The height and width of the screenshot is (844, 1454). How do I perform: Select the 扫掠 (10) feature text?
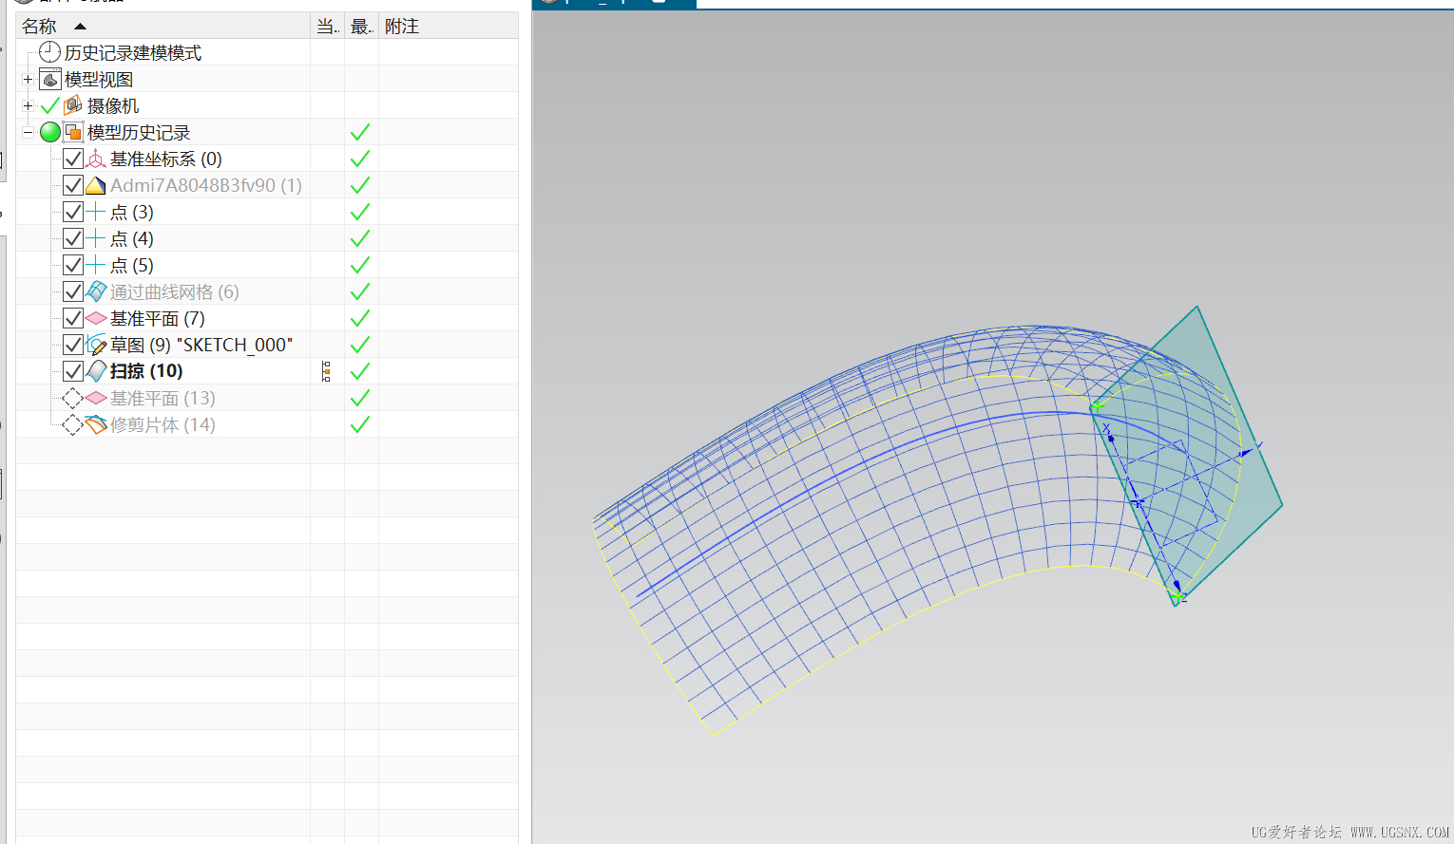[x=146, y=371]
